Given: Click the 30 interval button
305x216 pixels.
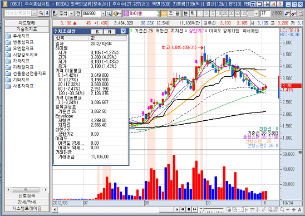Looking at the screenshot, I should [232, 13].
